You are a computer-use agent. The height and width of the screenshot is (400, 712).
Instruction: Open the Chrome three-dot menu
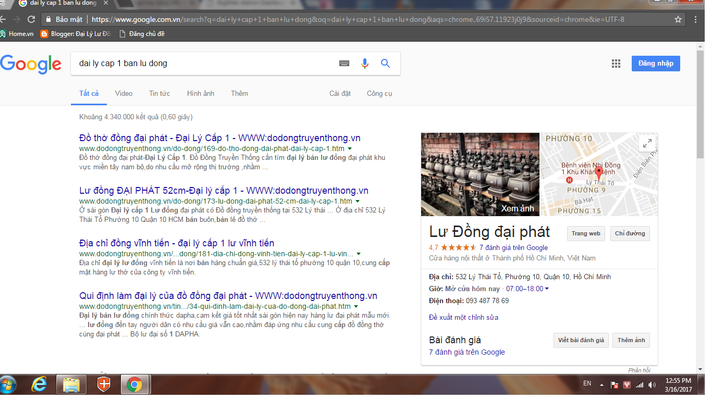(696, 19)
